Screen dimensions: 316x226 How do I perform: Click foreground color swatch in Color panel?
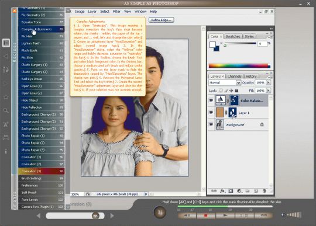click(212, 44)
